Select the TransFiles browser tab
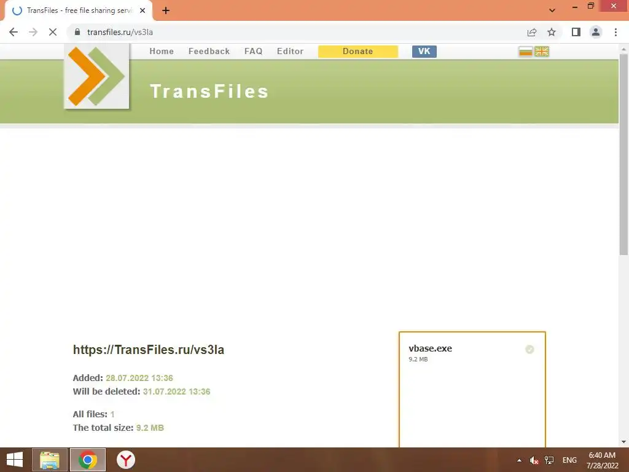 (x=78, y=10)
